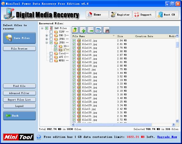Click the scroll left arrow of file list
182x144 pixels.
click(73, 125)
